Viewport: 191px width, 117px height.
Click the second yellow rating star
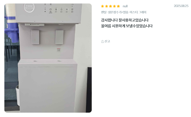107,6
